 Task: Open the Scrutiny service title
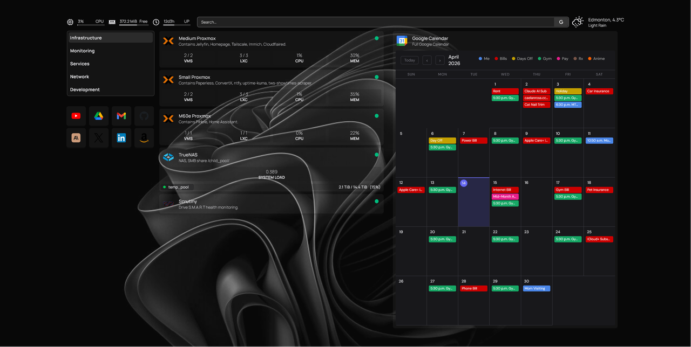188,201
